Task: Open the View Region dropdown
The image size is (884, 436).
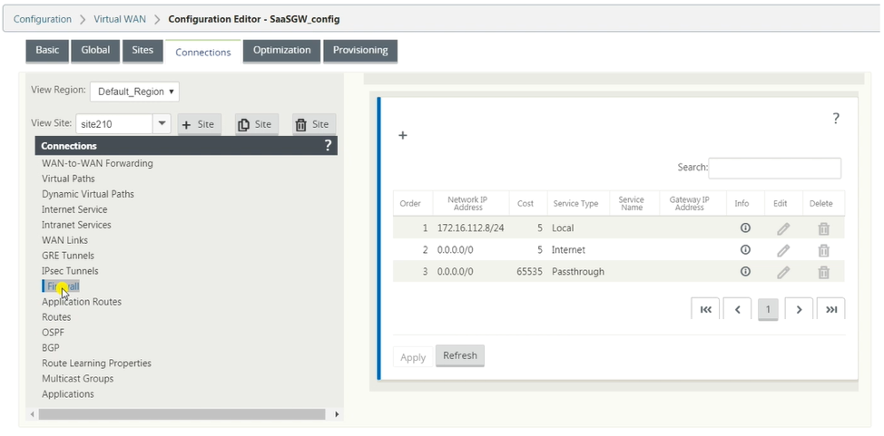Action: point(134,92)
